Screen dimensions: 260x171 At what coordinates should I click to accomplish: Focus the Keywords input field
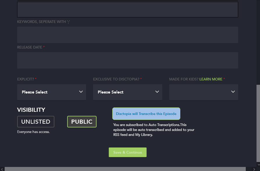tap(127, 35)
